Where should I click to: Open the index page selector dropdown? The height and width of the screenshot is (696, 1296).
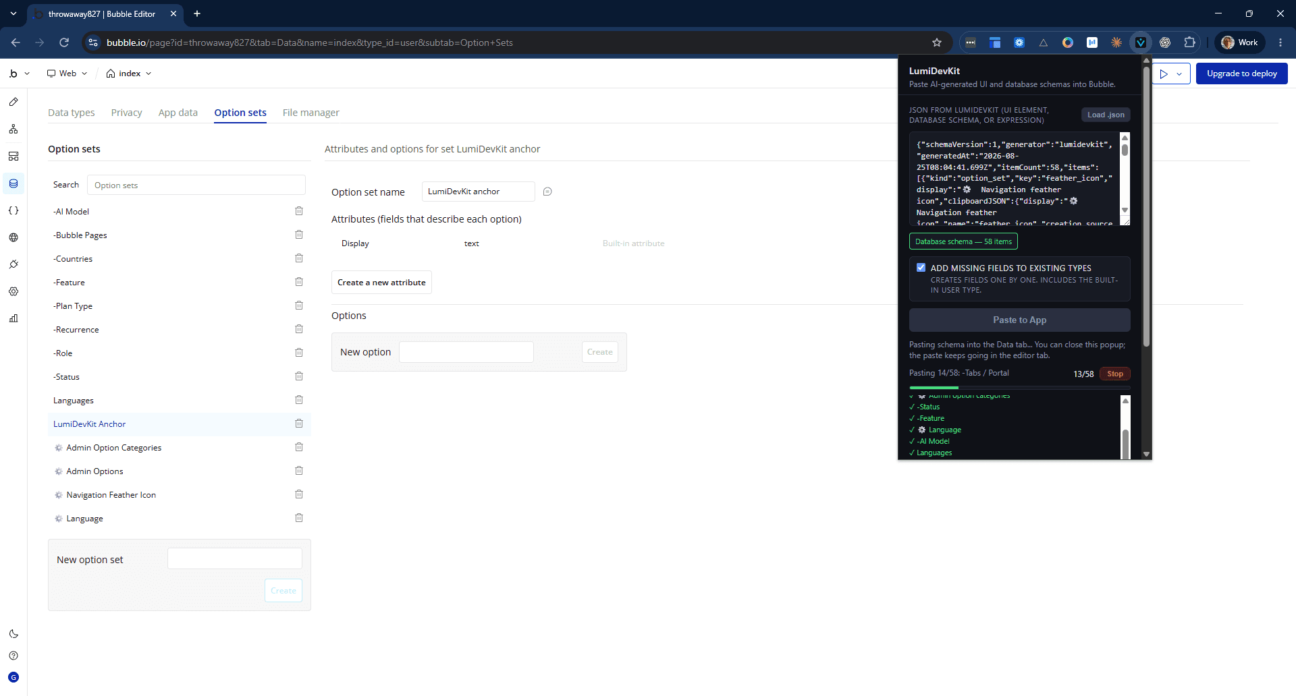pos(128,74)
